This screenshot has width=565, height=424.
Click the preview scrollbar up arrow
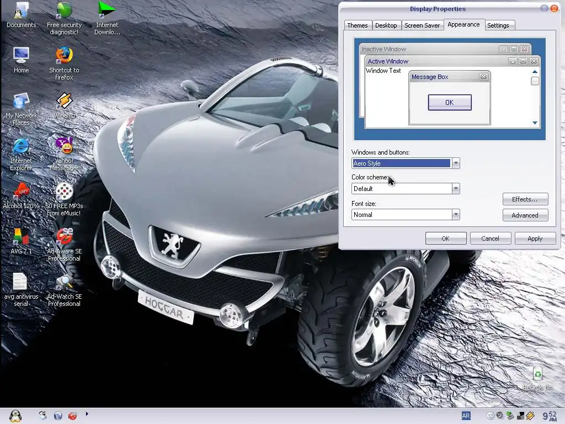point(535,71)
